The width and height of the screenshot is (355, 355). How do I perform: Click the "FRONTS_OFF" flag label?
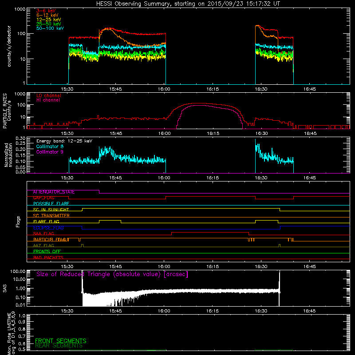tap(47, 252)
